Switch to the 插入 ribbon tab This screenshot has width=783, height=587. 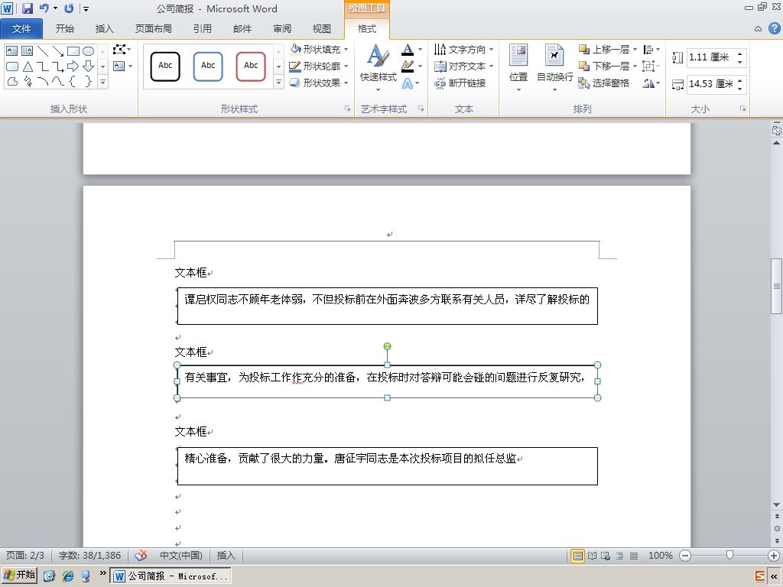pyautogui.click(x=104, y=28)
